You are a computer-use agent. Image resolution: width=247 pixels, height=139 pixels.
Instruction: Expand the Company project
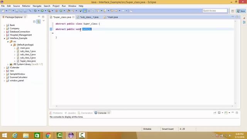click(x=4, y=29)
